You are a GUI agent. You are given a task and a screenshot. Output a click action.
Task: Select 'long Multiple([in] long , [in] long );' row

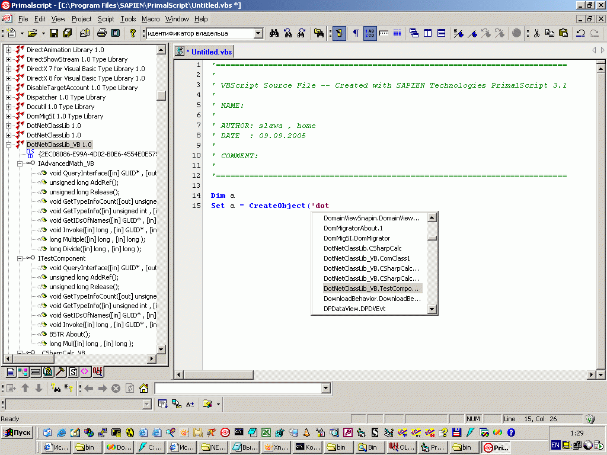(97, 239)
